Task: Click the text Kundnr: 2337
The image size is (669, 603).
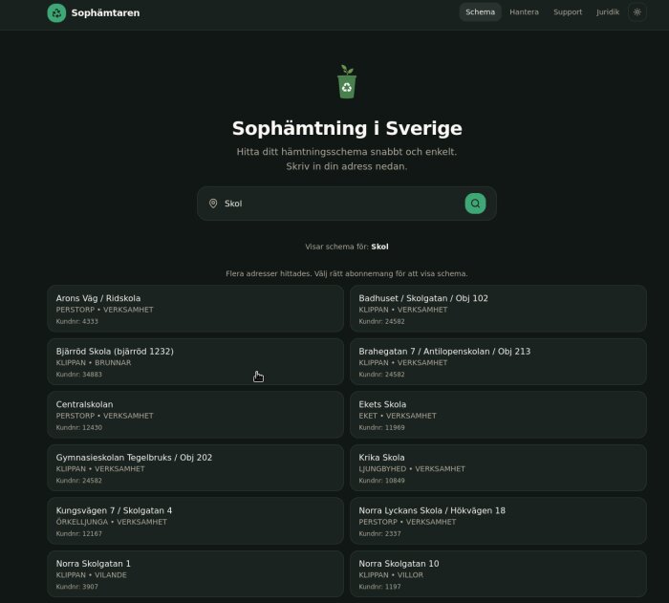Action: click(x=379, y=533)
